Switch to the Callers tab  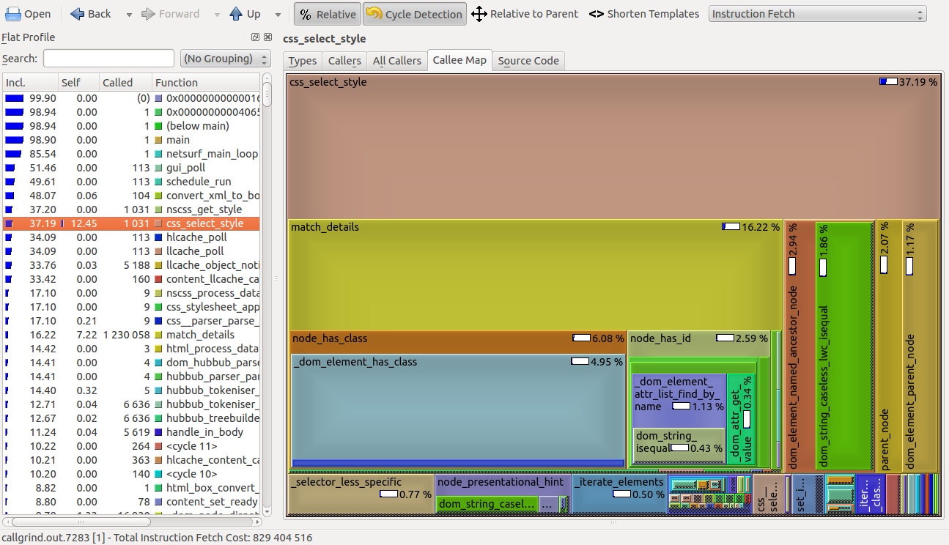coord(344,61)
